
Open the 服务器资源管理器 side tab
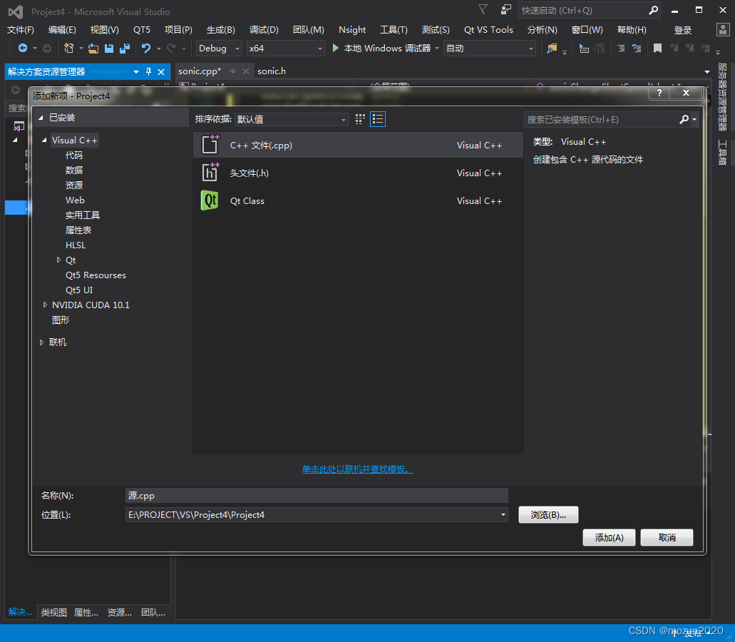click(722, 97)
